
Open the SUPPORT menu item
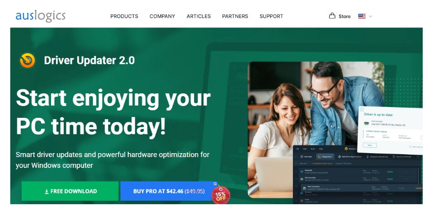[x=271, y=16]
